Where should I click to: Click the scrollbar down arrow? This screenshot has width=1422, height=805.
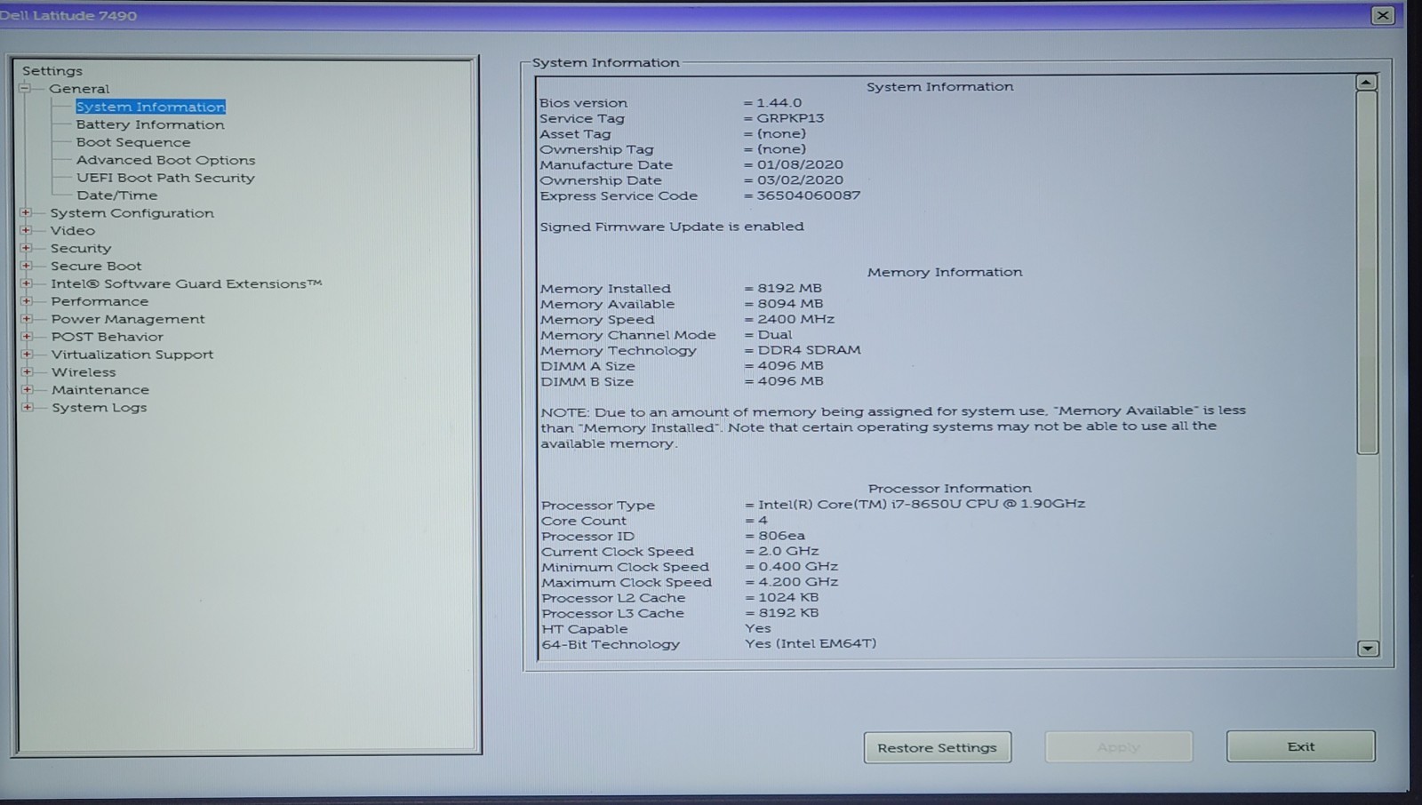click(1368, 649)
